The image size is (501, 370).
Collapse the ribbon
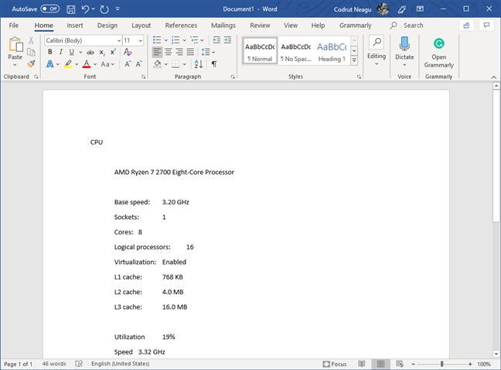tap(493, 77)
